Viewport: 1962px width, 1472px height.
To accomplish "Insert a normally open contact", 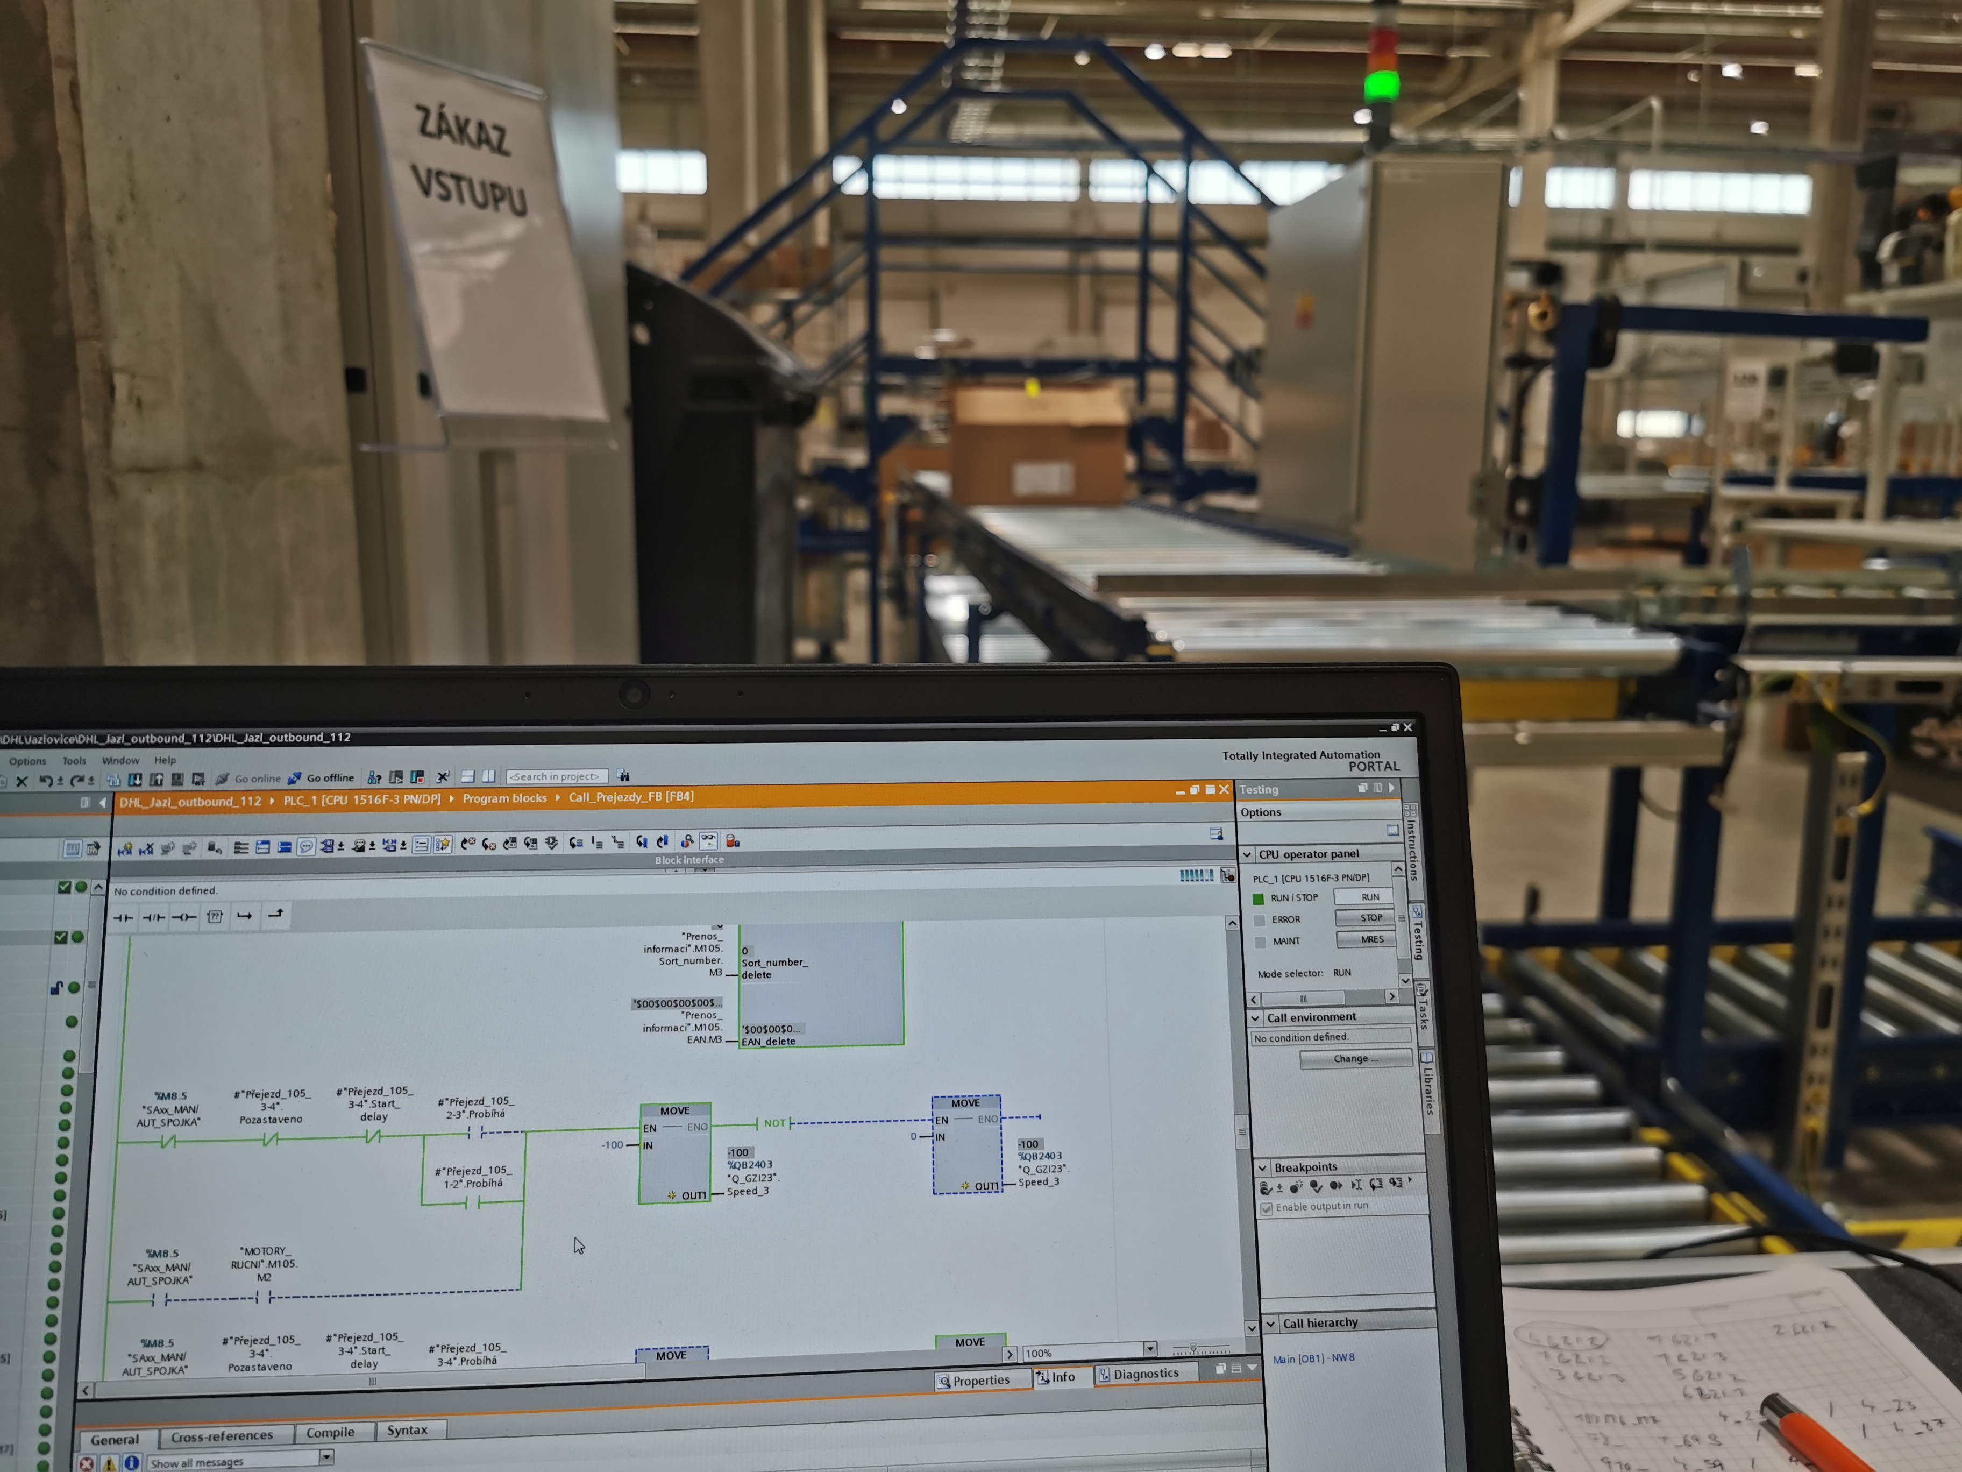I will pyautogui.click(x=123, y=917).
